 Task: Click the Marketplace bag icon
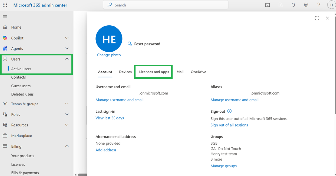point(5,136)
